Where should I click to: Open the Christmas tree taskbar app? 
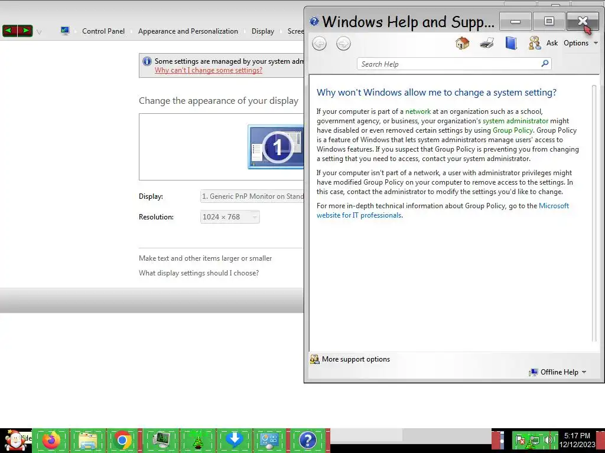pyautogui.click(x=198, y=440)
